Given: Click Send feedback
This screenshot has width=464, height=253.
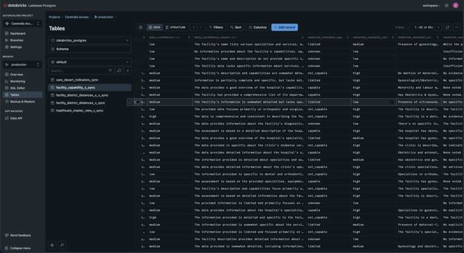Looking at the screenshot, I should click(18, 235).
